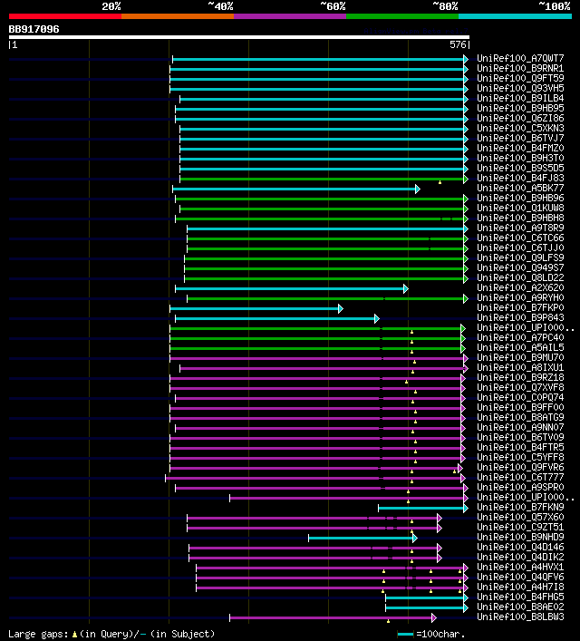Select the UniRef100_Q8LD22 label

tap(520, 277)
